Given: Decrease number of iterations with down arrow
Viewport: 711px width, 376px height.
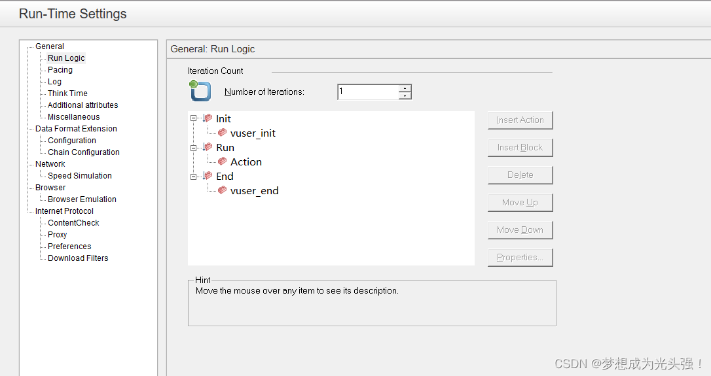Looking at the screenshot, I should [x=405, y=95].
